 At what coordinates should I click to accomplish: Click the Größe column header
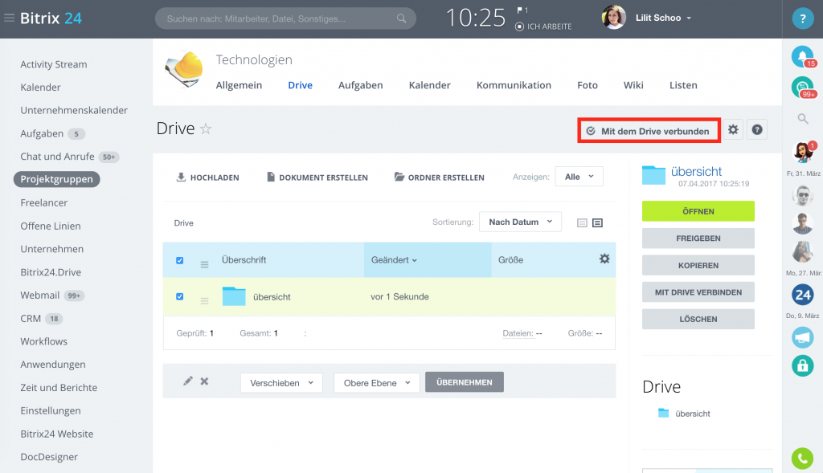(x=510, y=260)
